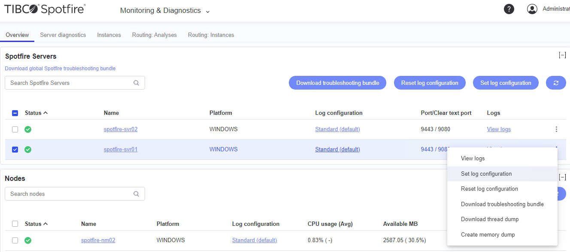
Task: Collapse the Spotfire Servers section
Action: tap(562, 55)
